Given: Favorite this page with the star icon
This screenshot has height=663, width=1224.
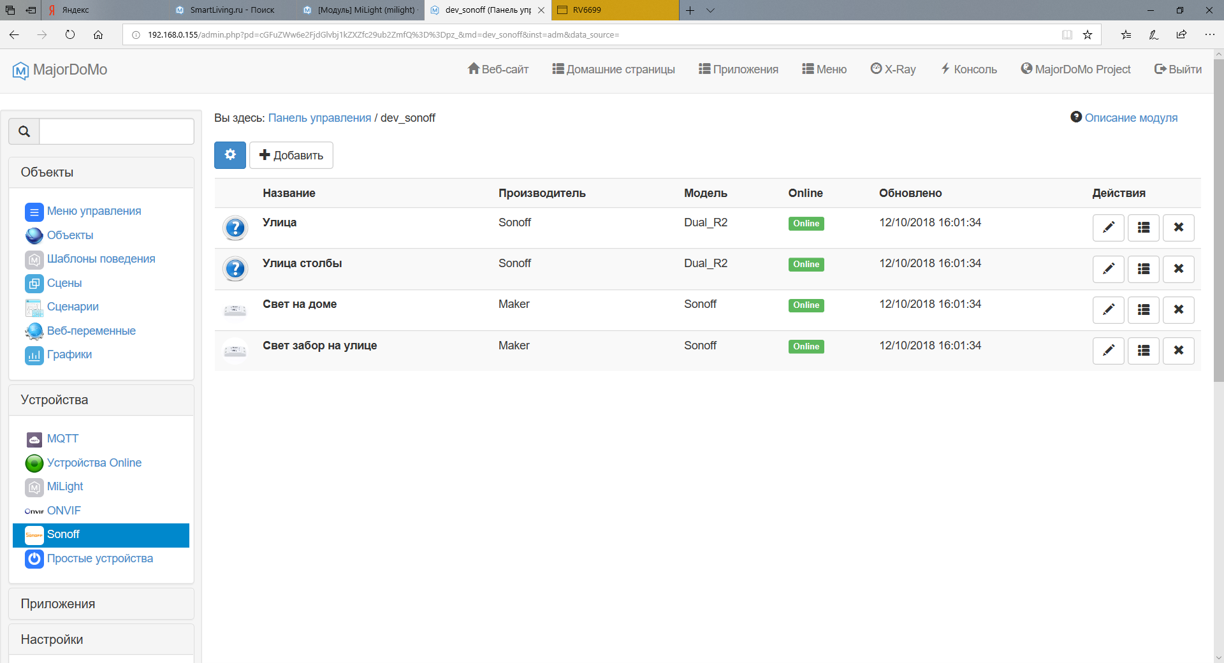Looking at the screenshot, I should click(x=1088, y=35).
